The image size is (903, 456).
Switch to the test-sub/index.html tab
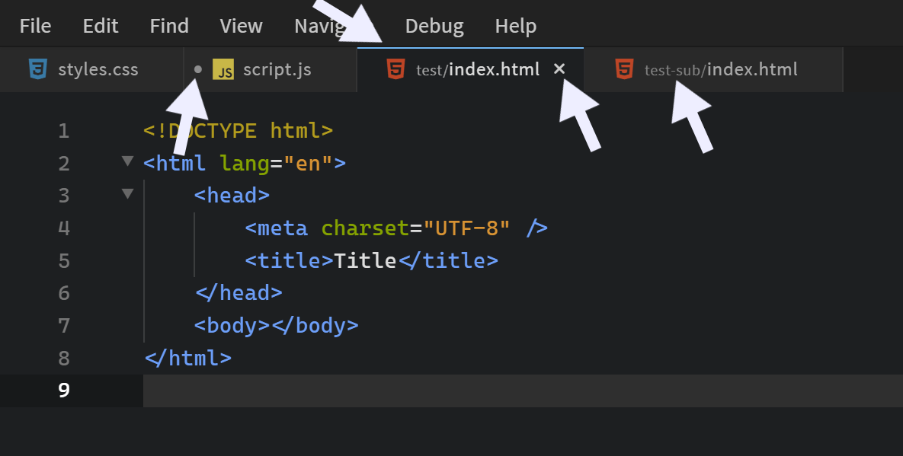click(x=720, y=69)
